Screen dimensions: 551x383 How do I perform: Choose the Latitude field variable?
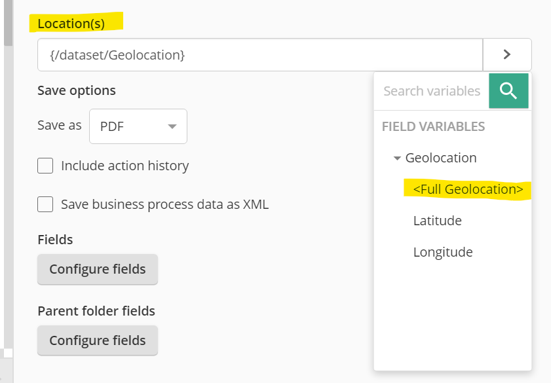438,221
